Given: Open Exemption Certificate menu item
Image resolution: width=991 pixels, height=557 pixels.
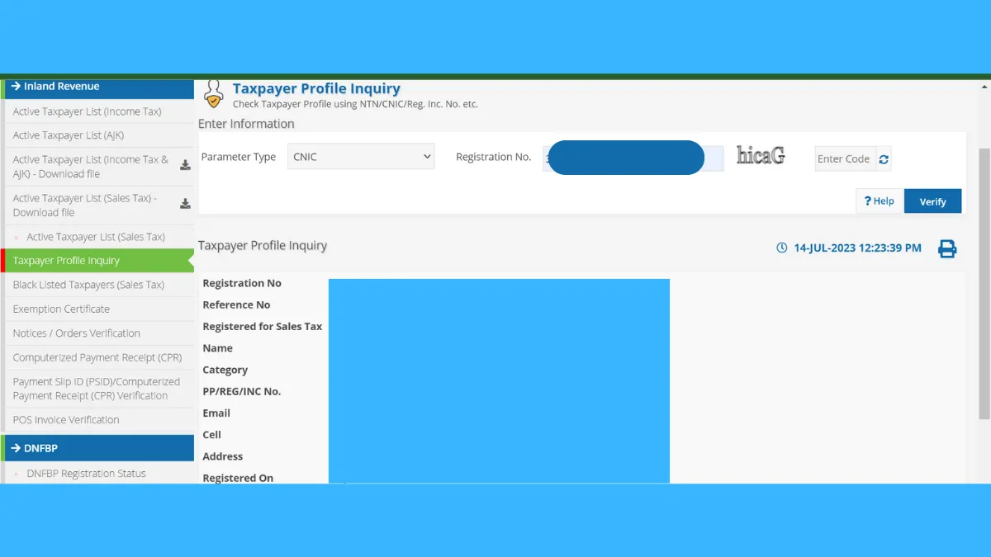Looking at the screenshot, I should [61, 309].
